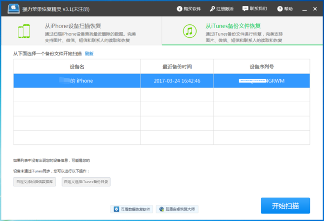Click the chat bubble icon for 联系我们
This screenshot has width=324, height=221.
[245, 9]
